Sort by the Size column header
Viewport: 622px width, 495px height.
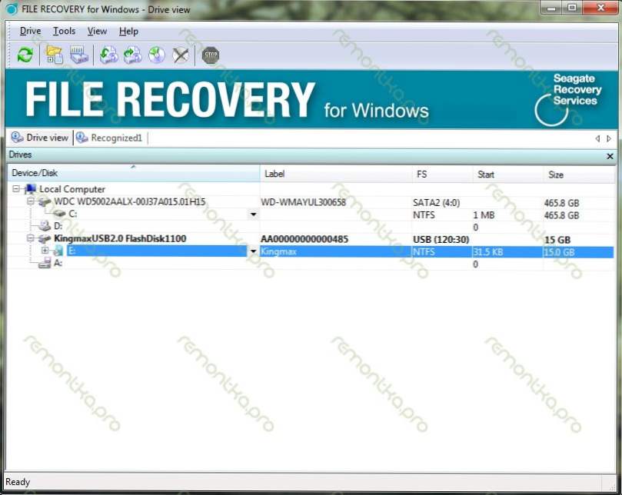click(579, 174)
